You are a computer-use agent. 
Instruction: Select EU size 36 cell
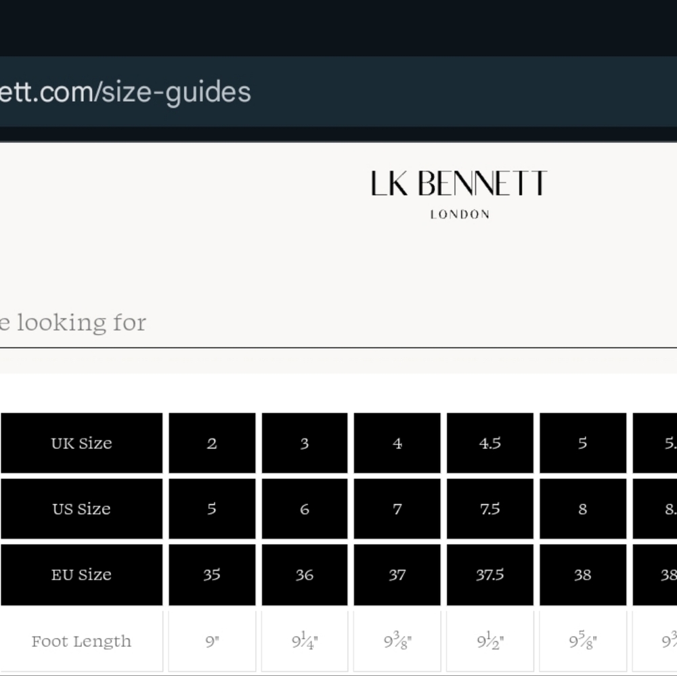click(x=305, y=574)
